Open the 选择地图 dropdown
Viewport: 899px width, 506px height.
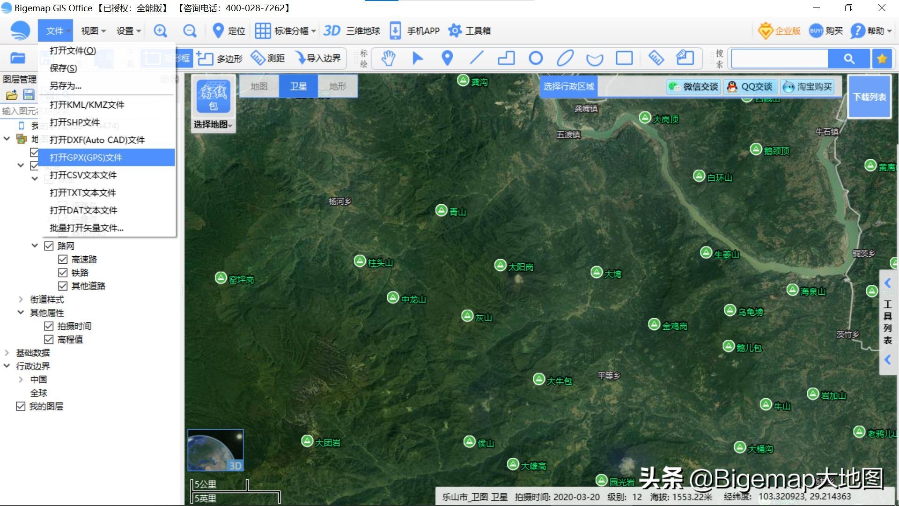214,125
